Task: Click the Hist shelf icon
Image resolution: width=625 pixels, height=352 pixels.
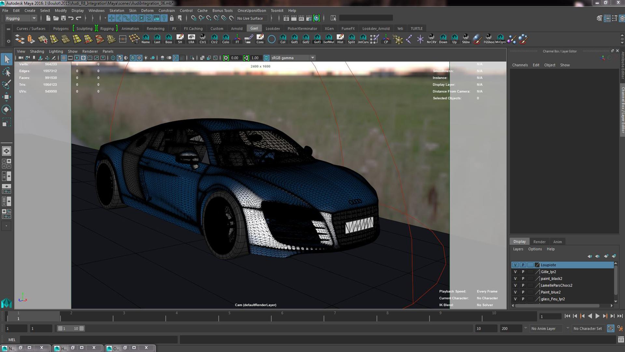Action: (x=340, y=38)
